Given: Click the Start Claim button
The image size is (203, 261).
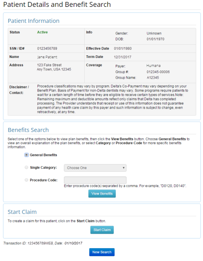Looking at the screenshot, I should pos(102,230).
